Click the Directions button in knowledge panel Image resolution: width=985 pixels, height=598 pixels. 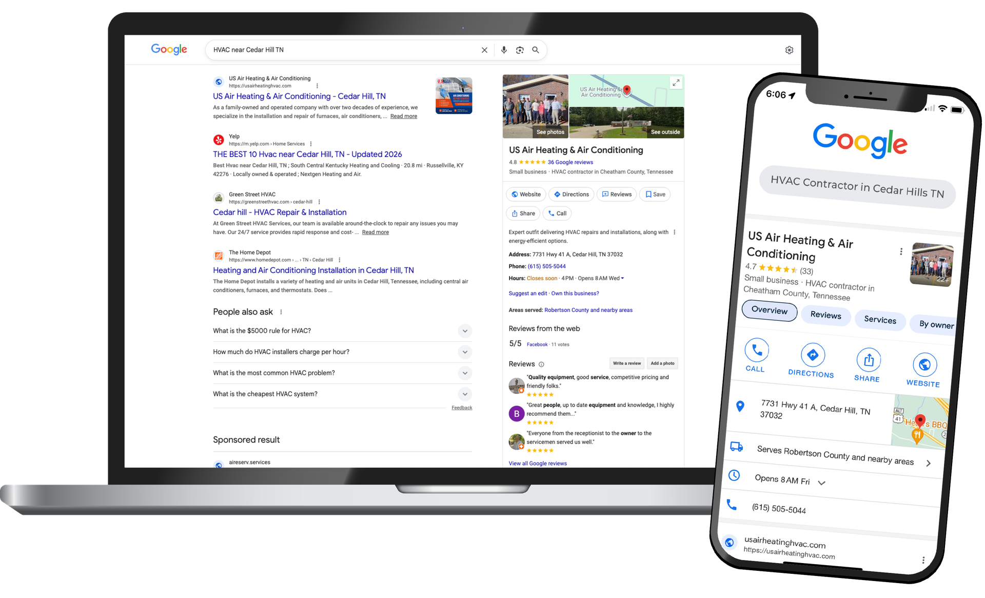[x=571, y=195]
